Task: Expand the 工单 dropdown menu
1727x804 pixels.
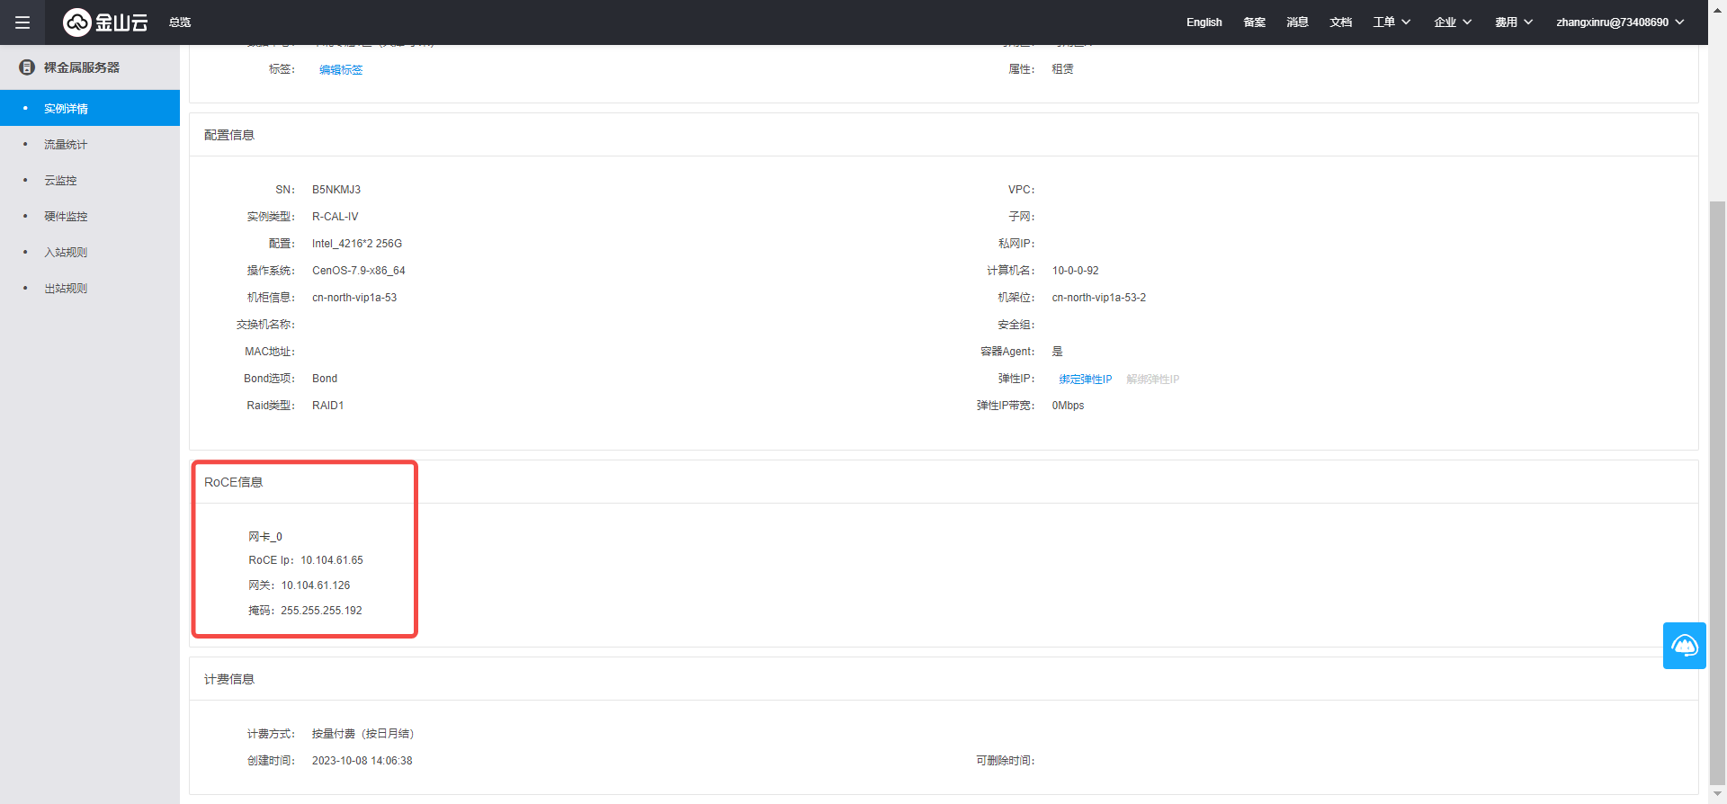Action: click(1391, 22)
